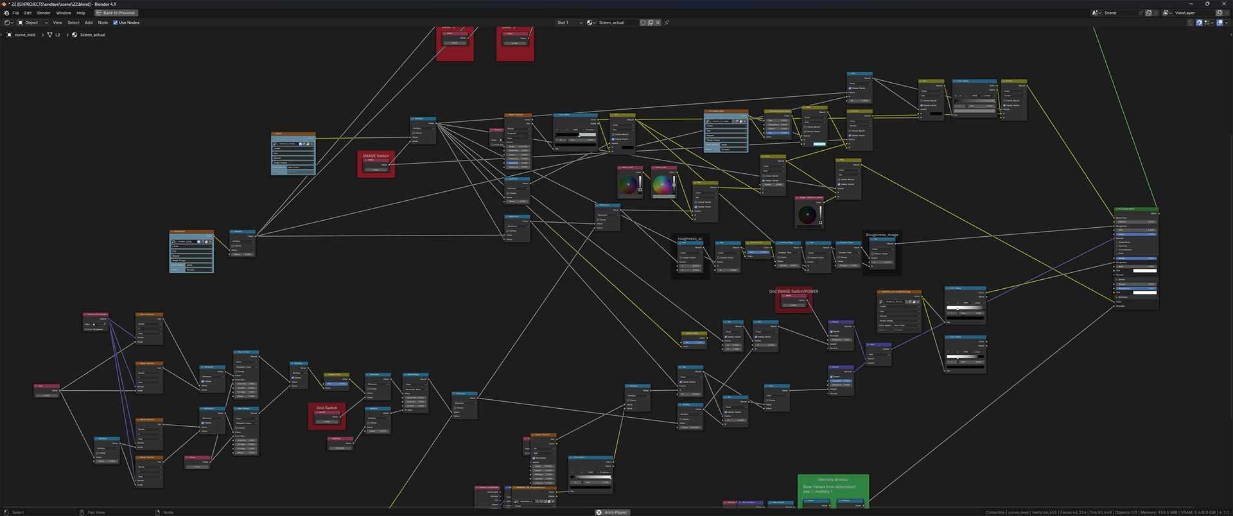Click the ViewLayer name field

pyautogui.click(x=1194, y=13)
